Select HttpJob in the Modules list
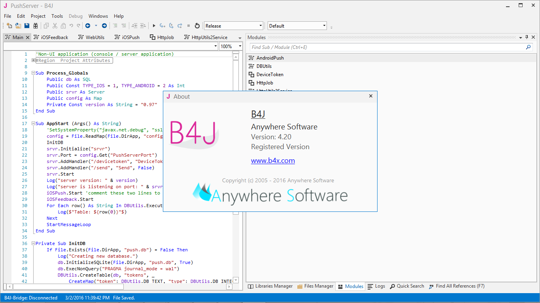This screenshot has height=303, width=540. point(391,83)
